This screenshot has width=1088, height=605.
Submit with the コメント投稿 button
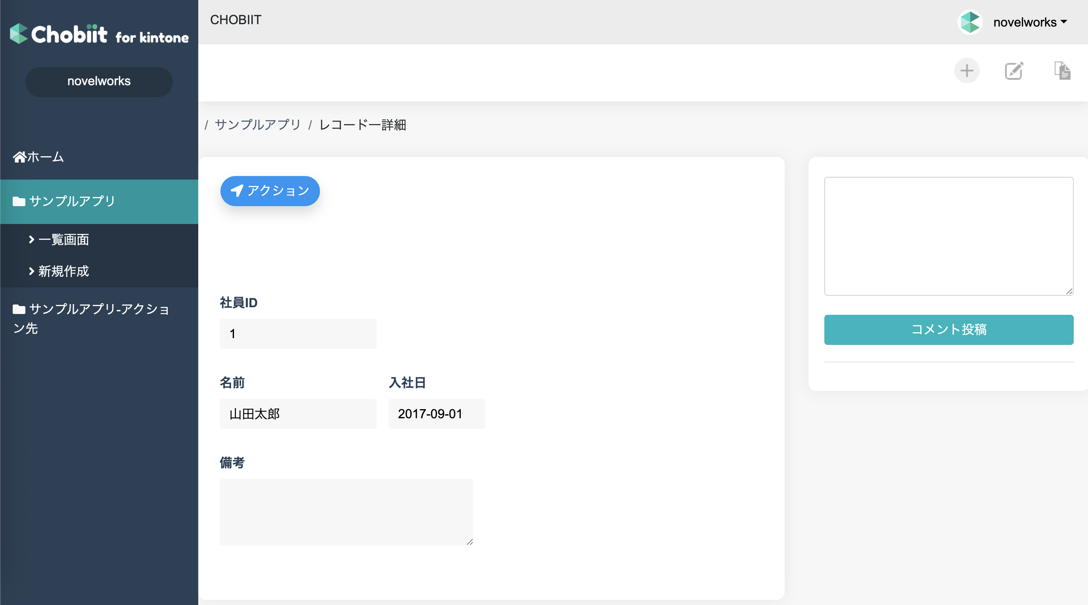(x=948, y=329)
